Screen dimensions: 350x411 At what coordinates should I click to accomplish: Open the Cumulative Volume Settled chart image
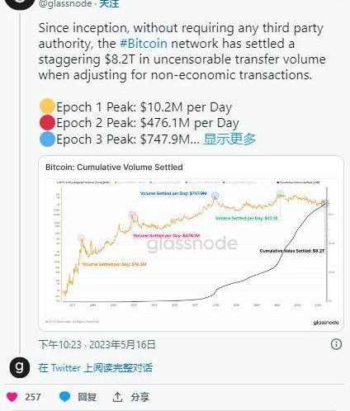[x=191, y=243]
